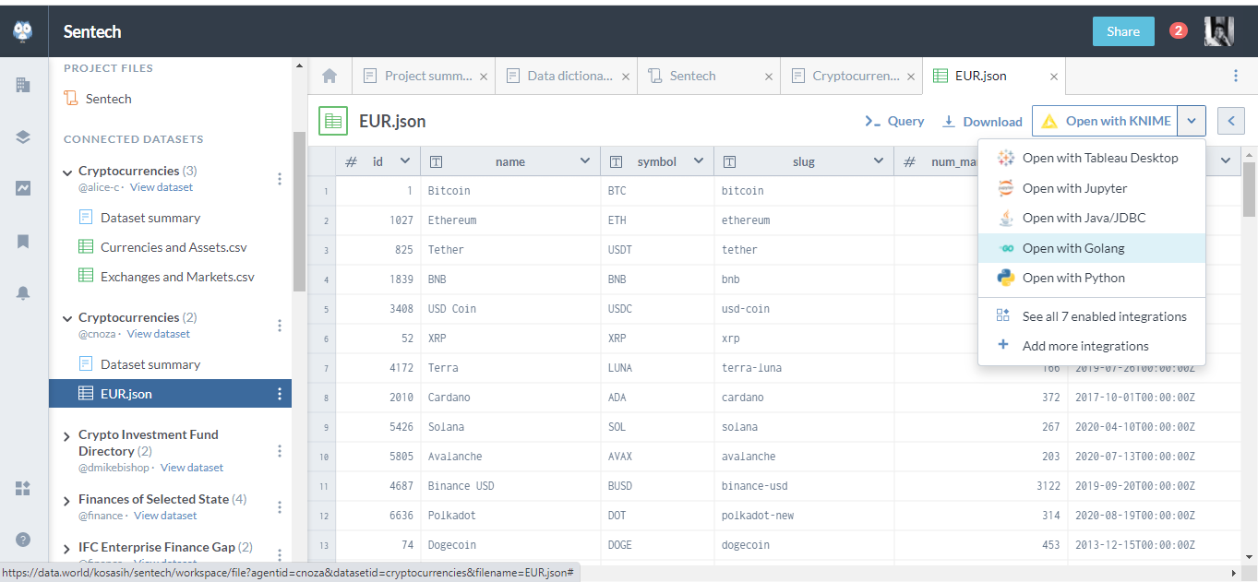The image size is (1258, 582).
Task: Click the user avatar picture
Action: point(1219,31)
